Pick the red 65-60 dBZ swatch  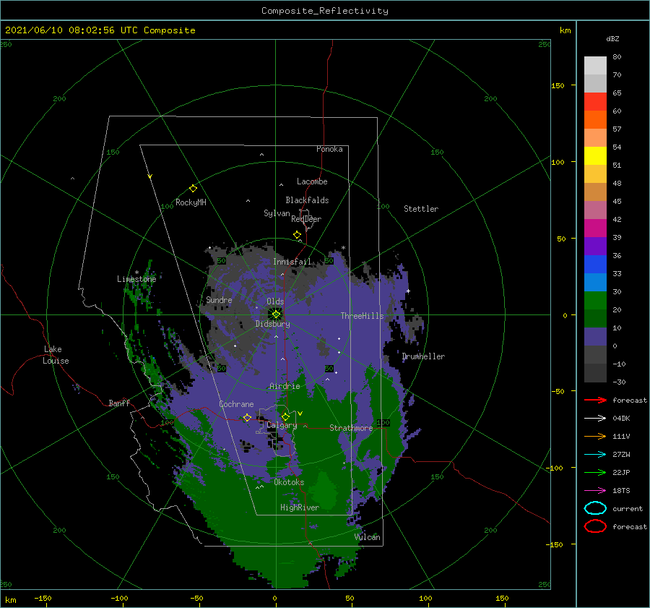pyautogui.click(x=595, y=102)
